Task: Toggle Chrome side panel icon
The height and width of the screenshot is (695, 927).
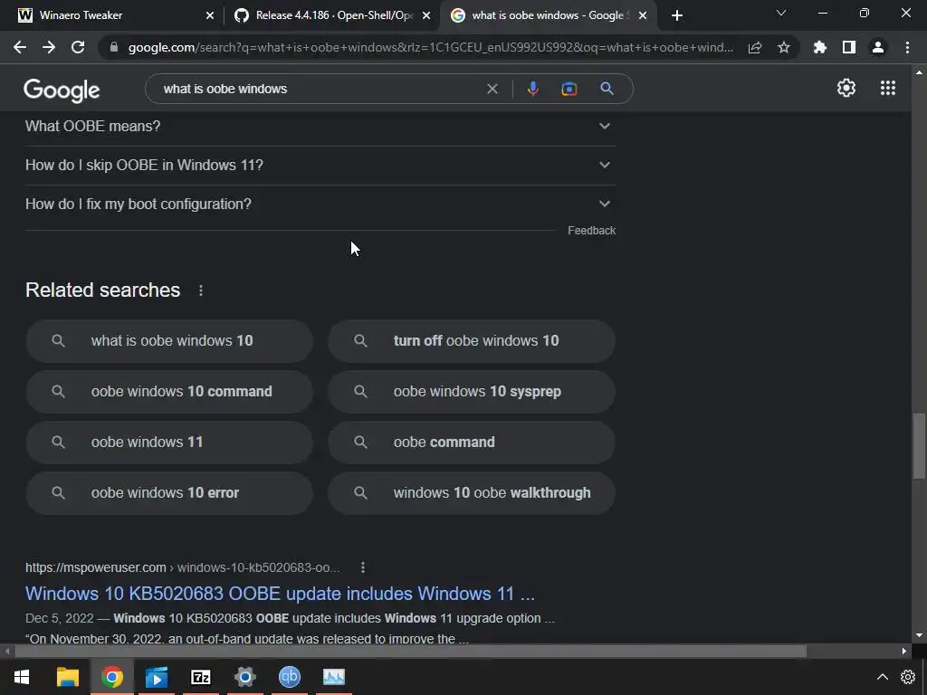Action: click(849, 47)
